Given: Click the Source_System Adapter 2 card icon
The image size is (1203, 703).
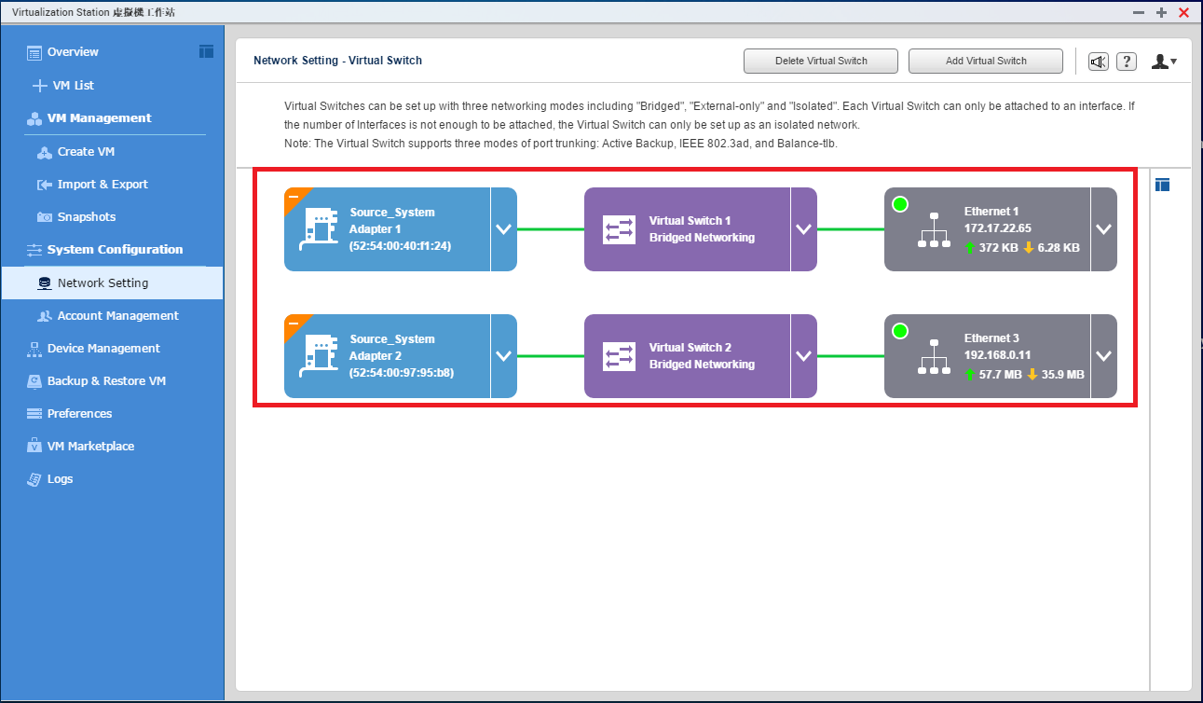Looking at the screenshot, I should point(319,356).
